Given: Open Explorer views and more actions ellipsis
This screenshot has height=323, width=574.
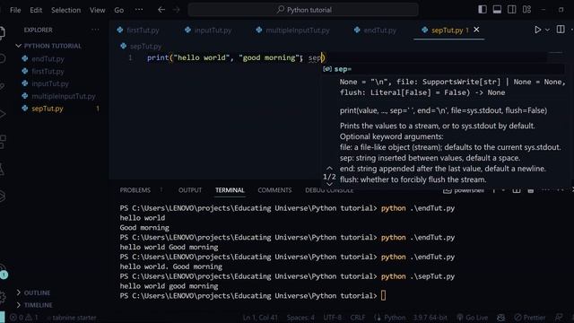Looking at the screenshot, I should point(95,30).
